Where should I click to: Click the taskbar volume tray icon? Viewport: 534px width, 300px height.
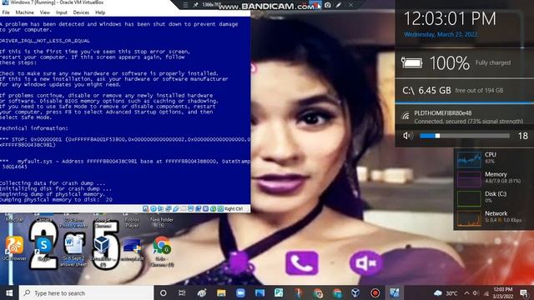click(x=476, y=292)
